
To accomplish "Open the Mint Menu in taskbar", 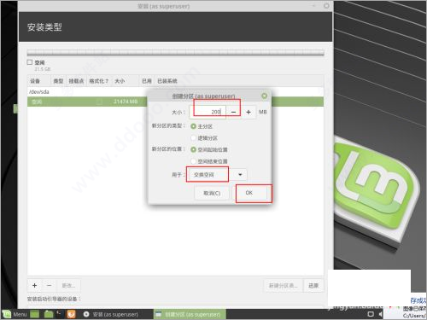I will pyautogui.click(x=15, y=314).
